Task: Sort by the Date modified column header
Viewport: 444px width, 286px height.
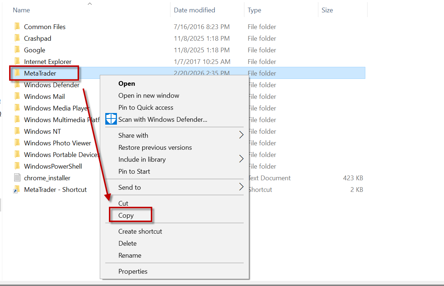Action: coord(195,10)
